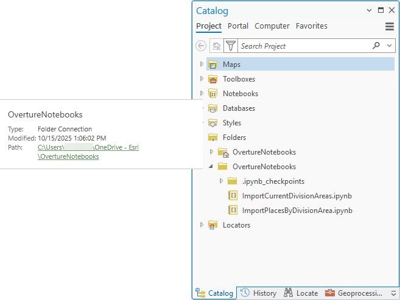
Task: Click the ImportPlacesByDivisionArea notebook icon
Action: (233, 211)
